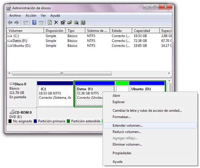200x168 pixels.
Task: Click the Forward arrow toolbar icon
Action: (17, 23)
